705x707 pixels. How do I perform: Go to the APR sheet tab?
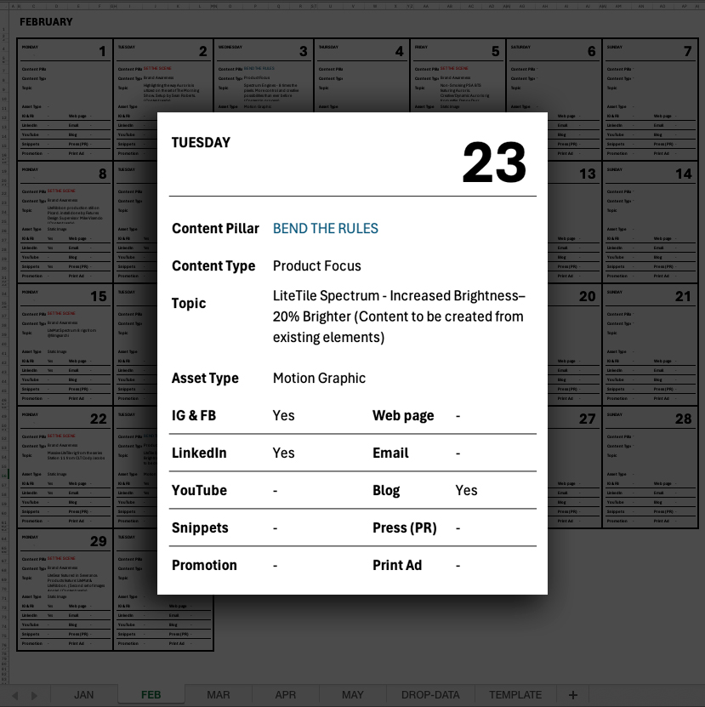[x=286, y=695]
